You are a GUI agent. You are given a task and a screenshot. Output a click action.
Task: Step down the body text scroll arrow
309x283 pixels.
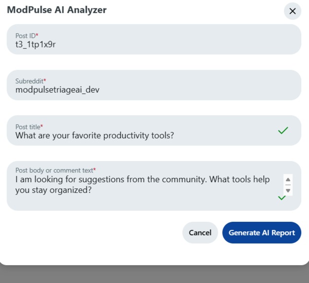click(288, 191)
